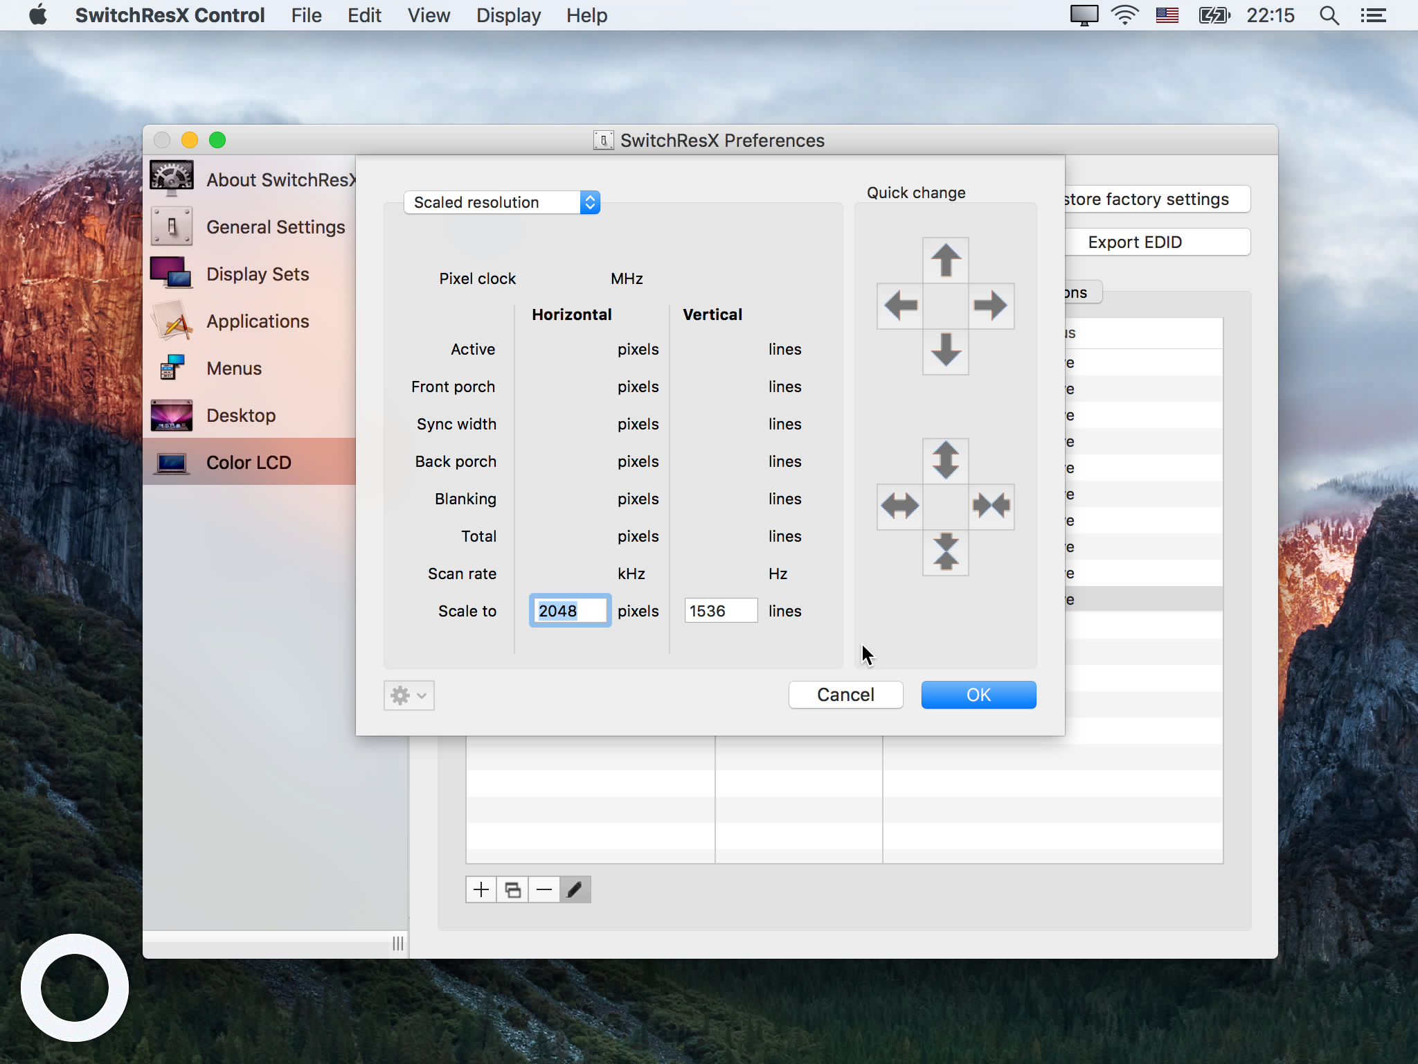Viewport: 1418px width, 1064px height.
Task: Click the US flag input source icon
Action: 1167,15
